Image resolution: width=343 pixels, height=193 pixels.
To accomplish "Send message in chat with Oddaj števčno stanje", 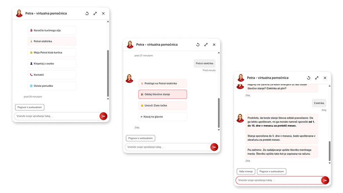I will [214, 147].
